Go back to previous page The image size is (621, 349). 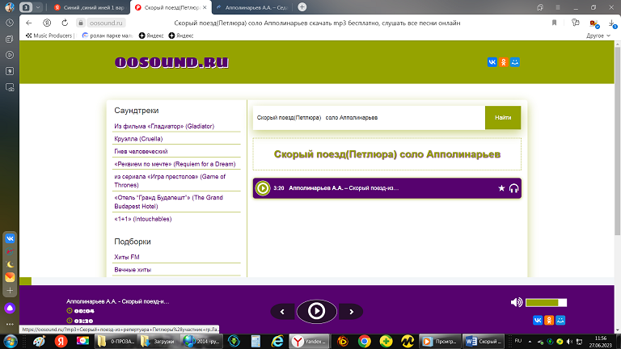(x=28, y=23)
